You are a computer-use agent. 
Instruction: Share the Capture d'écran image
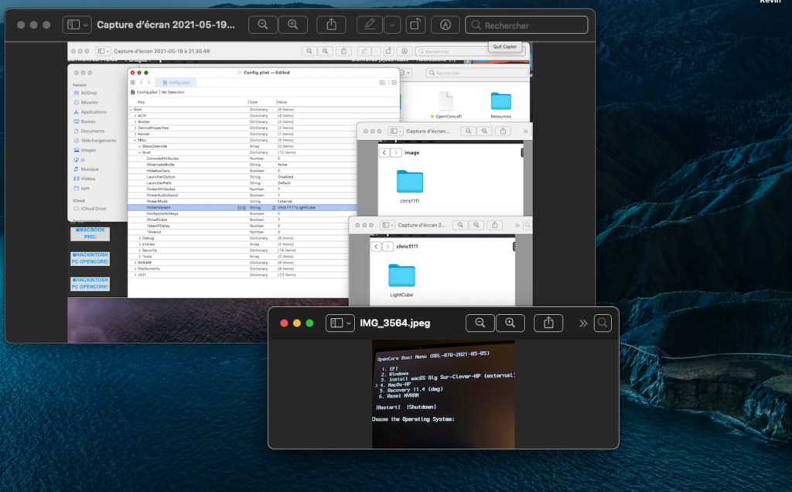pos(331,25)
